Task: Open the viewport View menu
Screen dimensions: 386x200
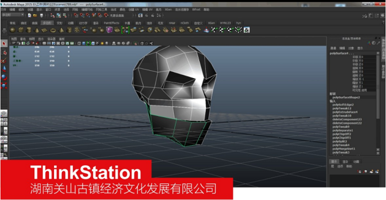Action: (x=14, y=39)
